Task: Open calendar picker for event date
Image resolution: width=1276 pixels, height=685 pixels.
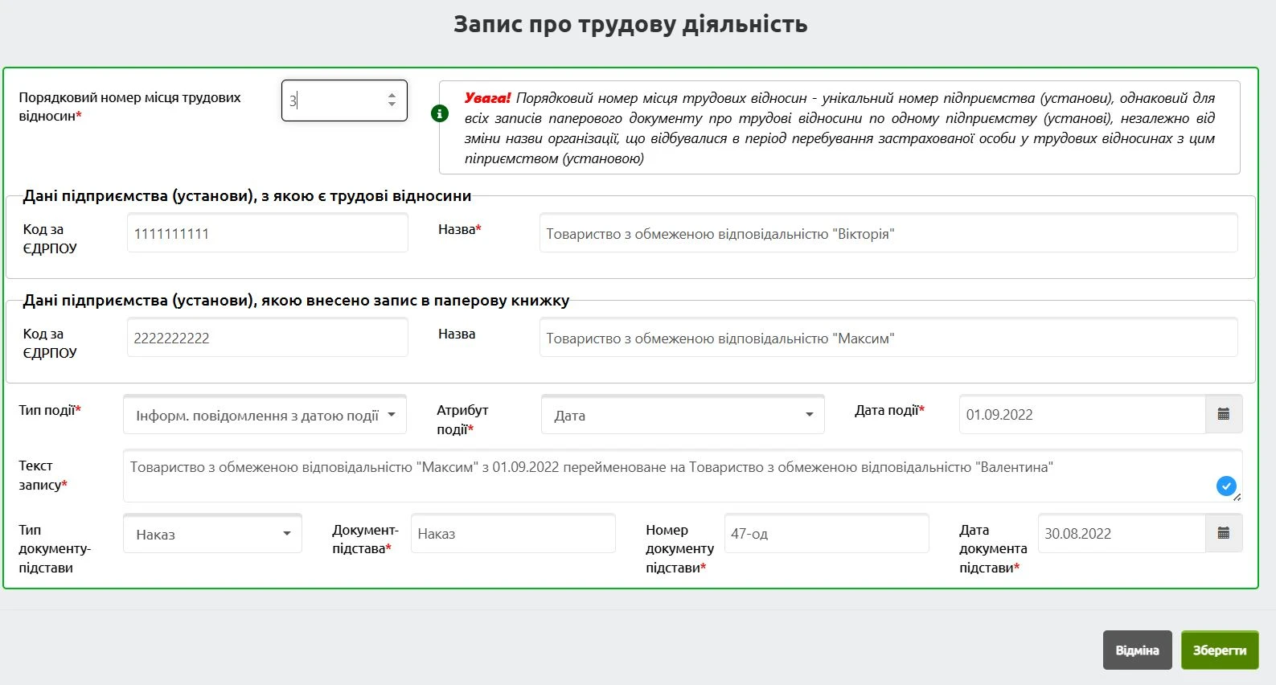Action: [x=1223, y=415]
